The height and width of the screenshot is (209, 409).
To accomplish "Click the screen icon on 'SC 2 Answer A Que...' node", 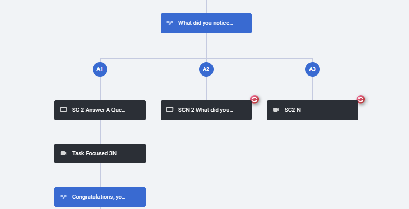I will click(x=63, y=110).
